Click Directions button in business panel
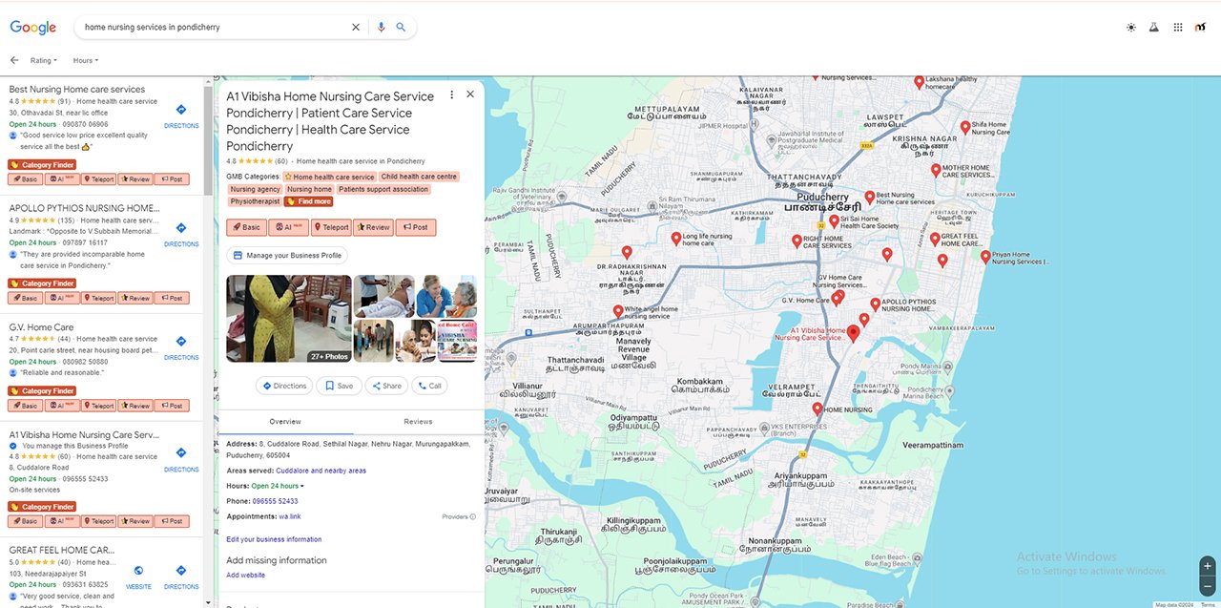This screenshot has width=1221, height=608. (x=284, y=386)
